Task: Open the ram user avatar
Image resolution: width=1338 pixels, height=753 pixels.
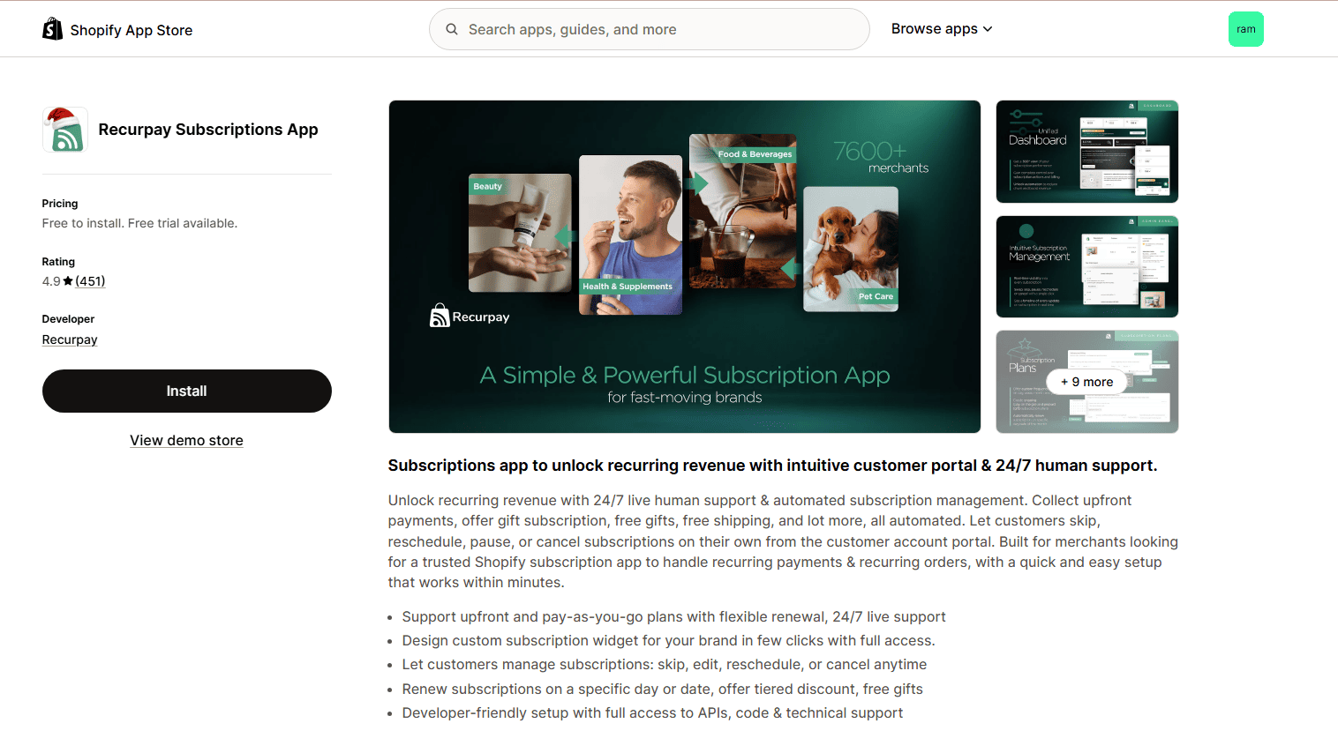Action: (1245, 29)
